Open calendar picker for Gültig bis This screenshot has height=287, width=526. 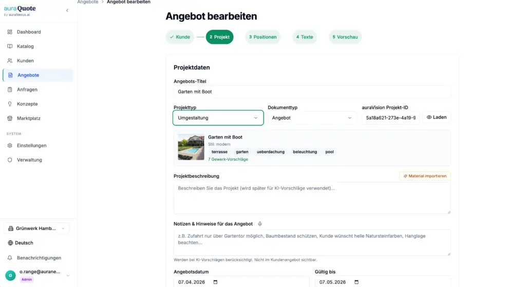(x=356, y=282)
